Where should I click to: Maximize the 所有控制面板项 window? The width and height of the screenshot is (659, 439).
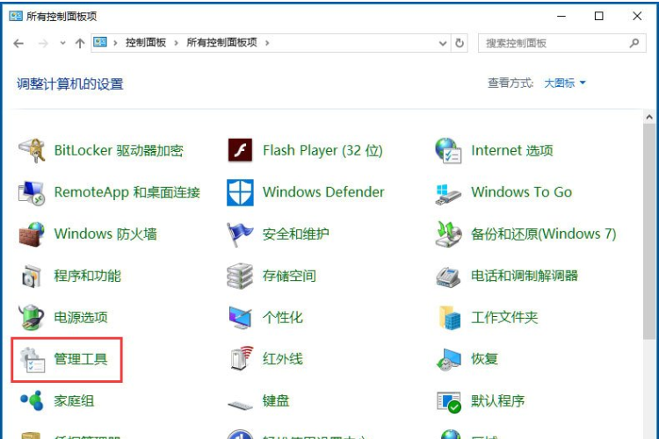coord(599,16)
